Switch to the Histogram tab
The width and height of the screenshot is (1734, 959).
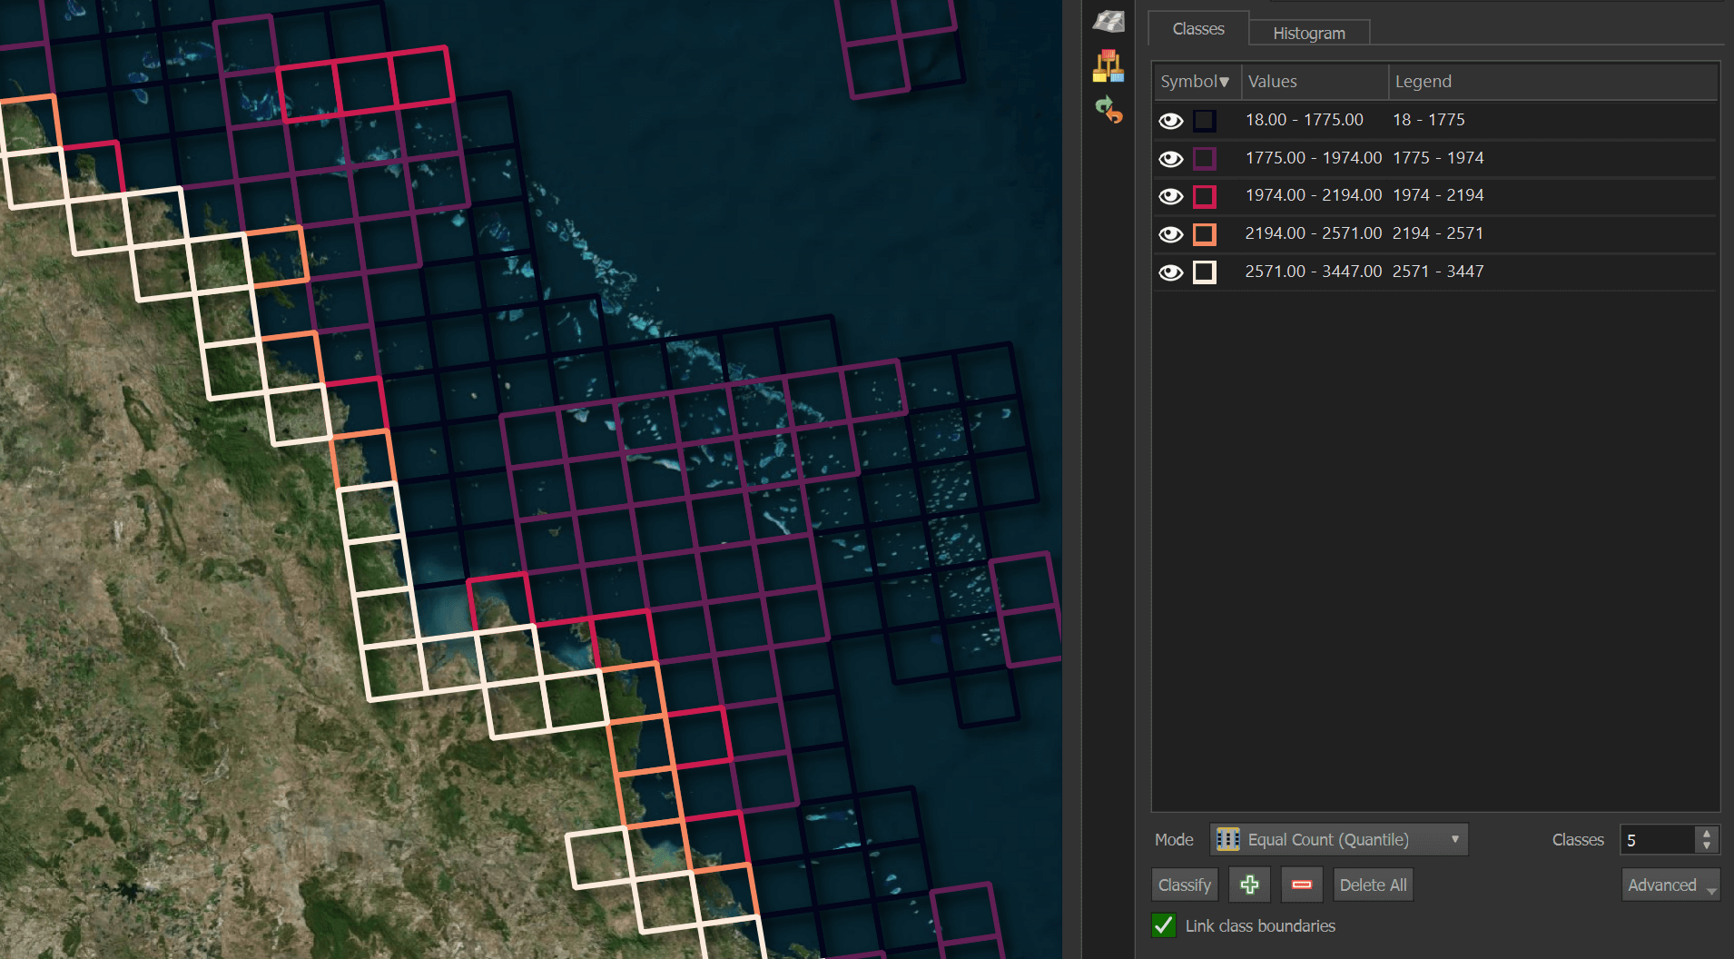coord(1308,33)
